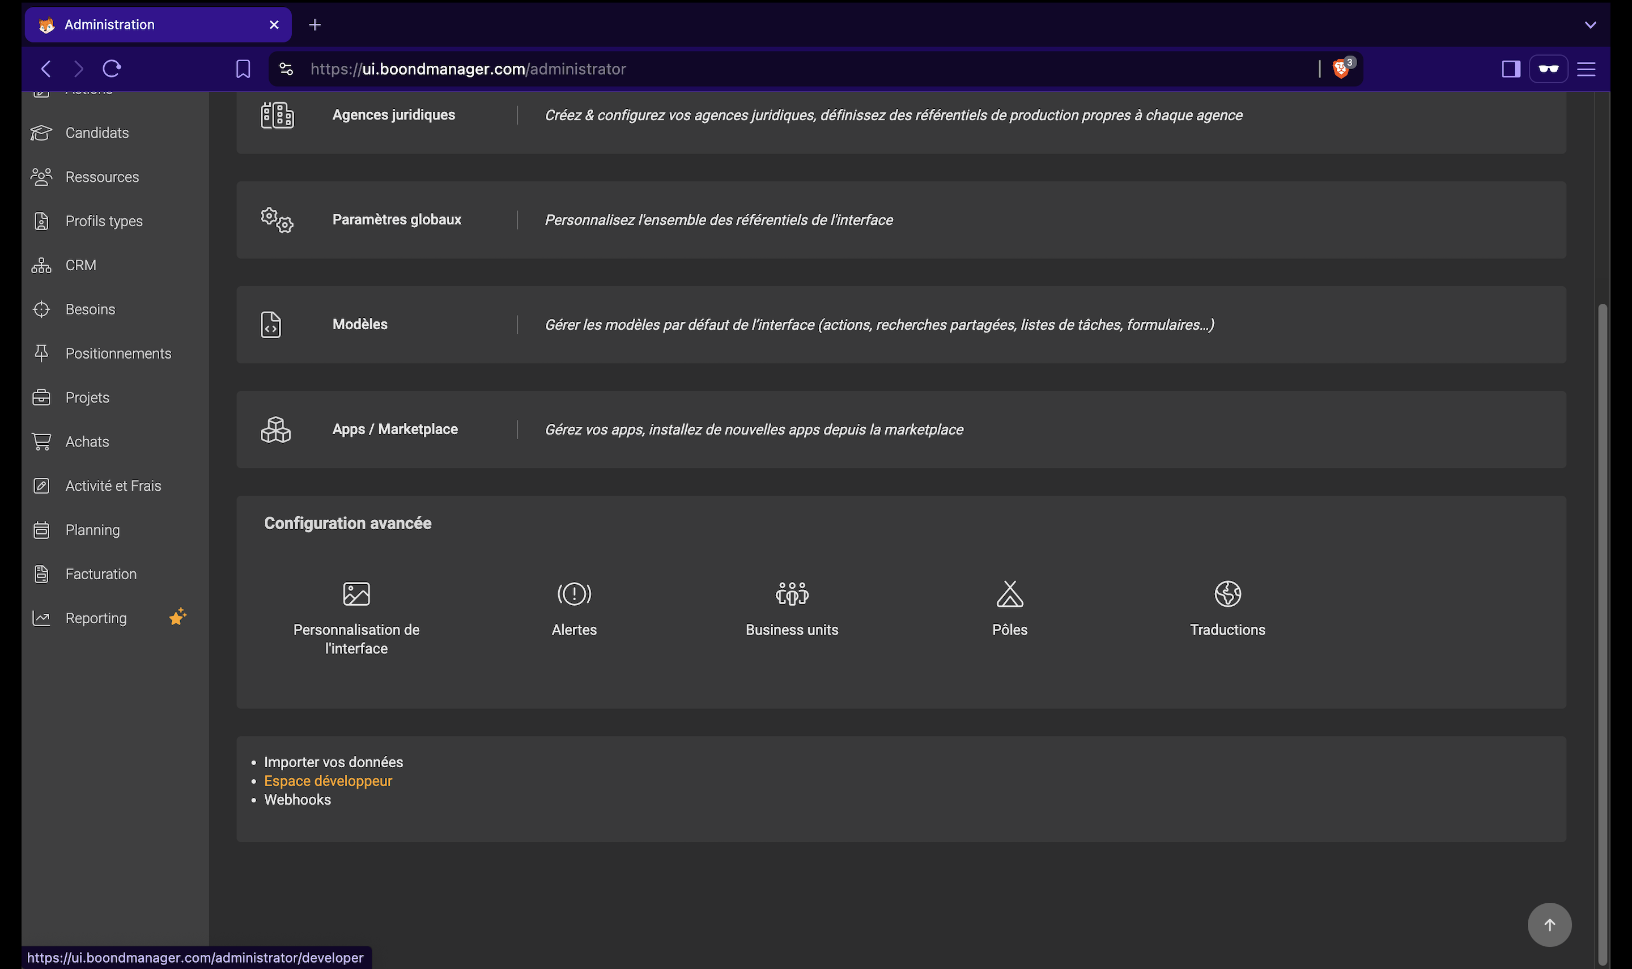Go to Planning module
1632x969 pixels.
pyautogui.click(x=92, y=530)
